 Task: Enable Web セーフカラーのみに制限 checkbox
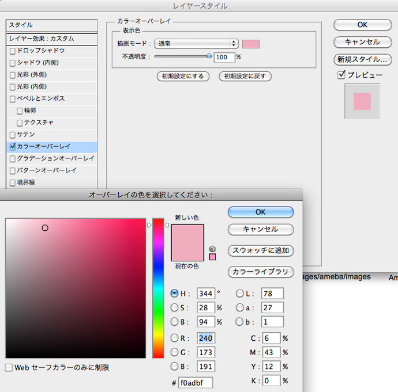point(9,367)
